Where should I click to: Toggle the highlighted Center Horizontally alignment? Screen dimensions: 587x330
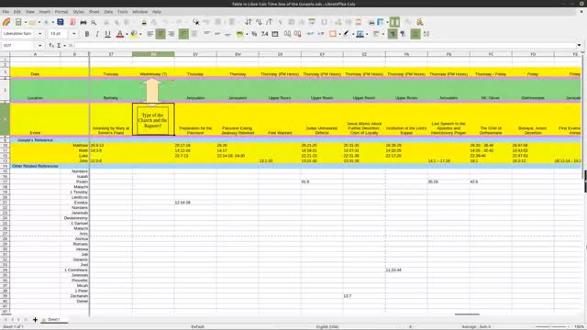click(x=161, y=34)
